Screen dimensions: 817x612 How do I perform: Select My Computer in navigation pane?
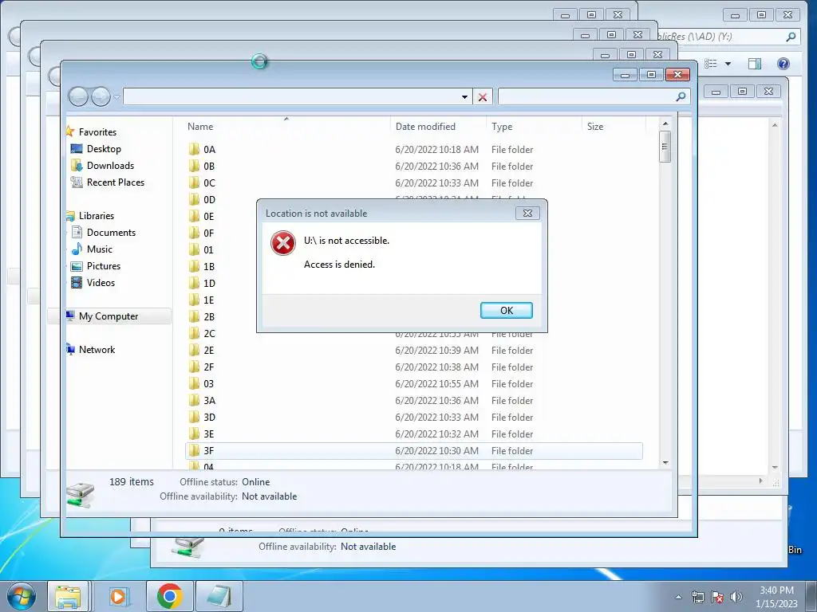point(109,316)
